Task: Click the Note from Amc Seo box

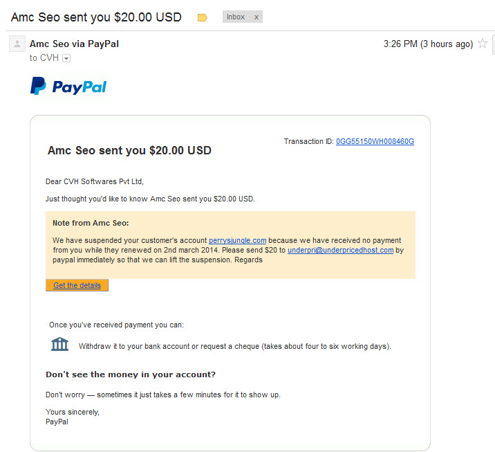Action: coord(230,245)
